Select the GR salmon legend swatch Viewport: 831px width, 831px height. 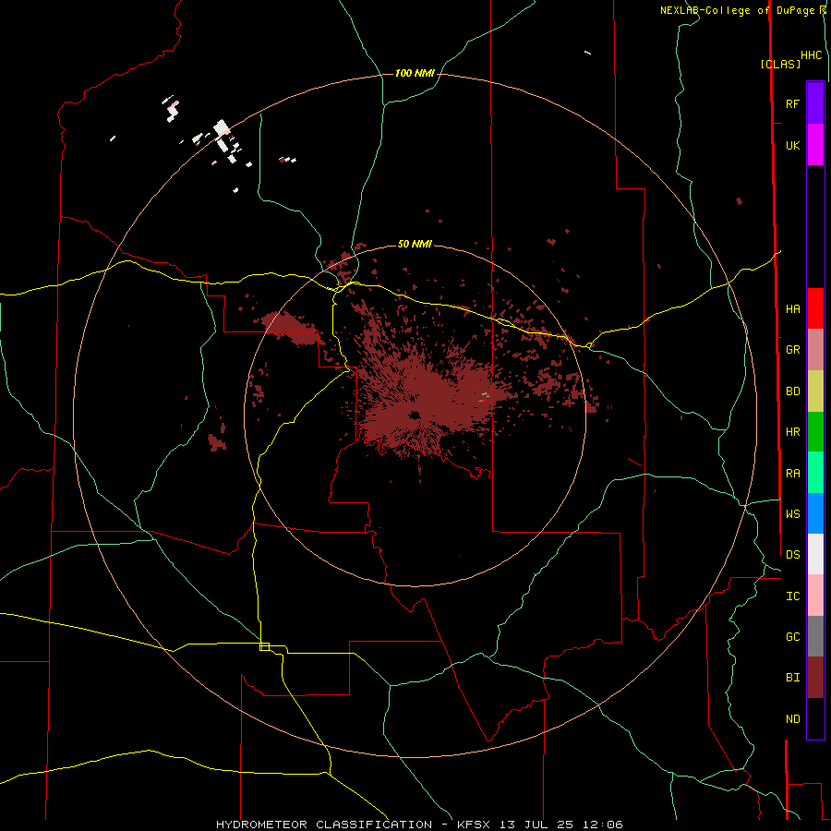pos(815,350)
